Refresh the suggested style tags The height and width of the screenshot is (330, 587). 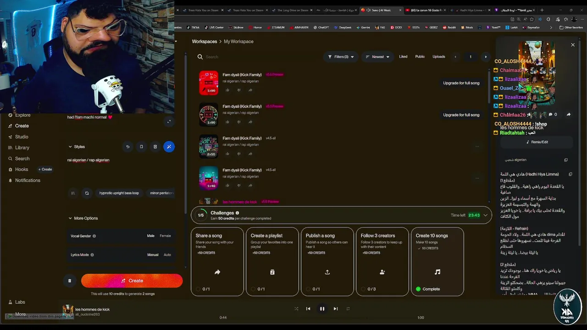[x=87, y=193]
